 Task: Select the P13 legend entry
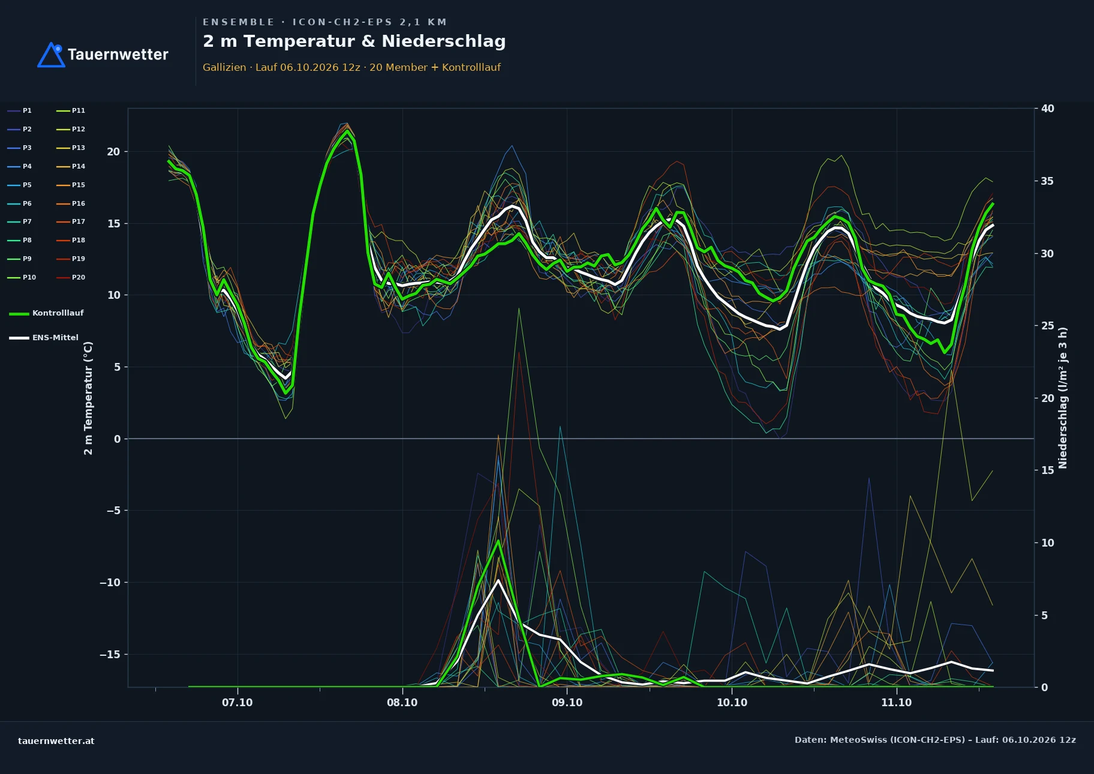tap(71, 148)
